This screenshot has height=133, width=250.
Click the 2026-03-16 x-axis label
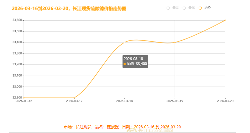click(x=24, y=101)
